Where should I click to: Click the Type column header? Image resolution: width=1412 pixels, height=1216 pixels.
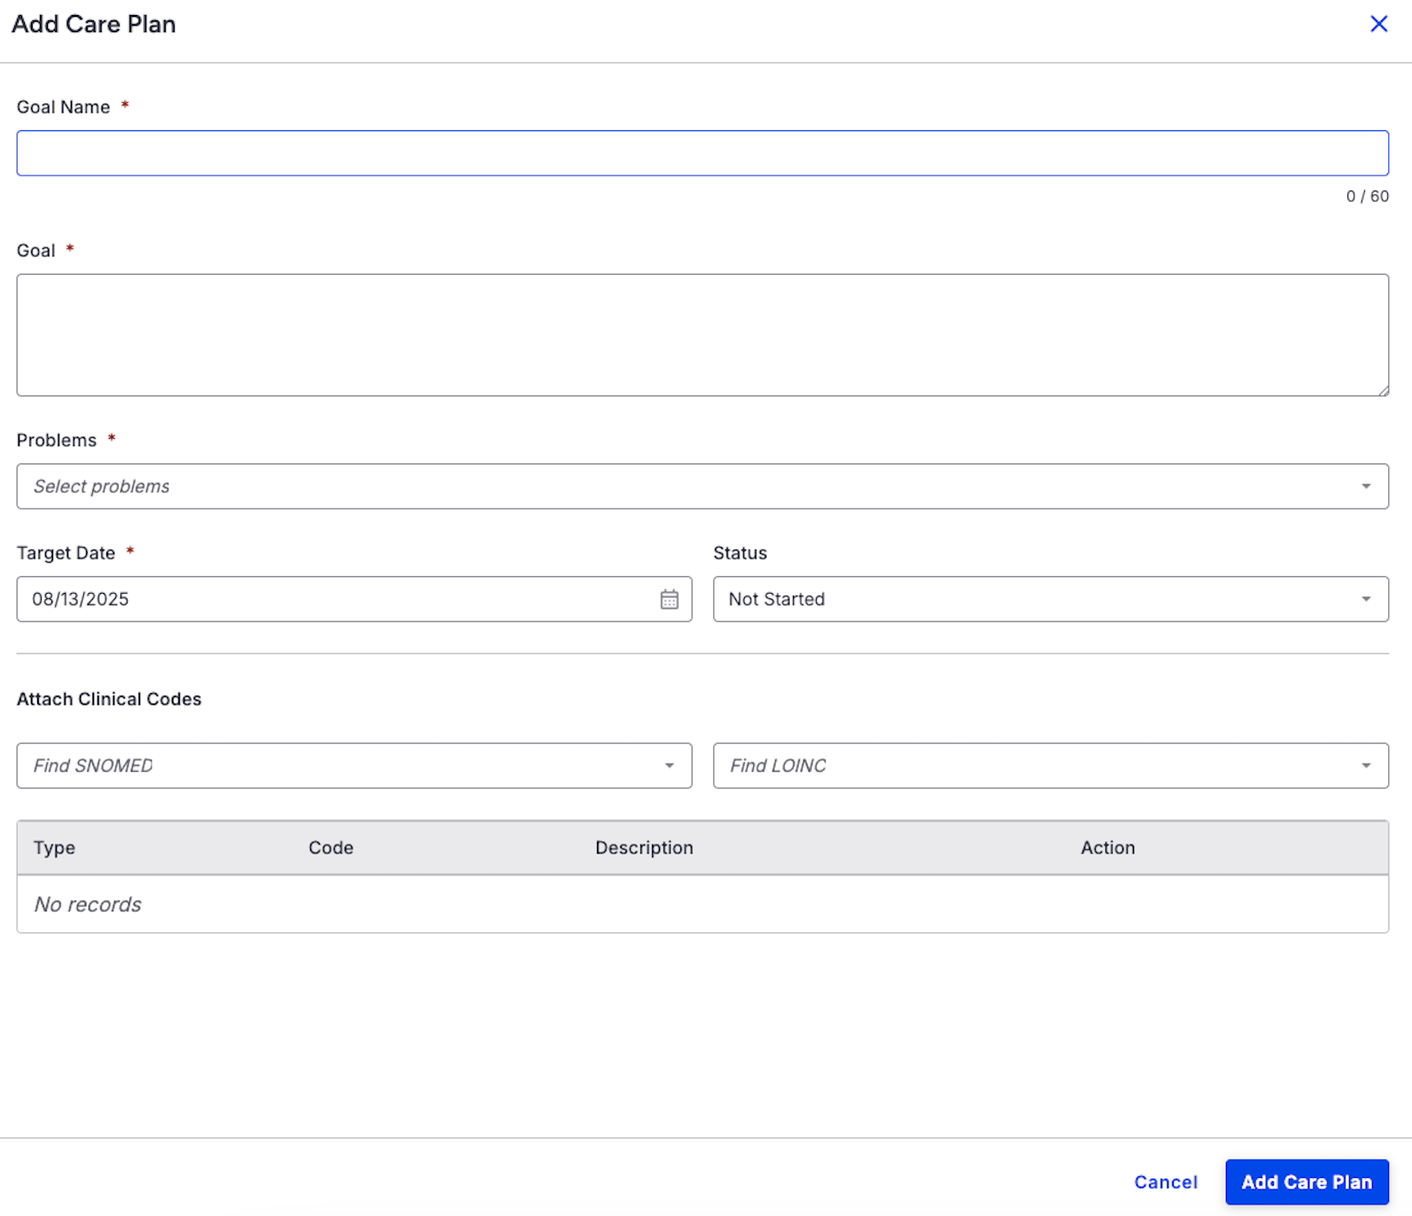coord(54,848)
